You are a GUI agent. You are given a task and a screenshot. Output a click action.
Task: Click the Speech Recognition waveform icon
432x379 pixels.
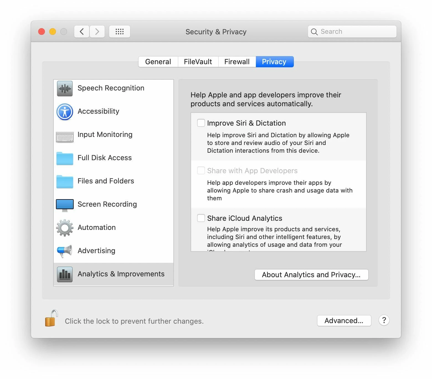coord(65,89)
